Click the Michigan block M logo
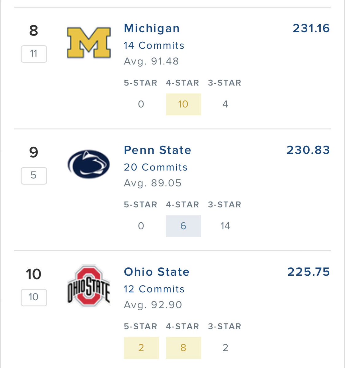This screenshot has height=368, width=345. click(x=88, y=43)
